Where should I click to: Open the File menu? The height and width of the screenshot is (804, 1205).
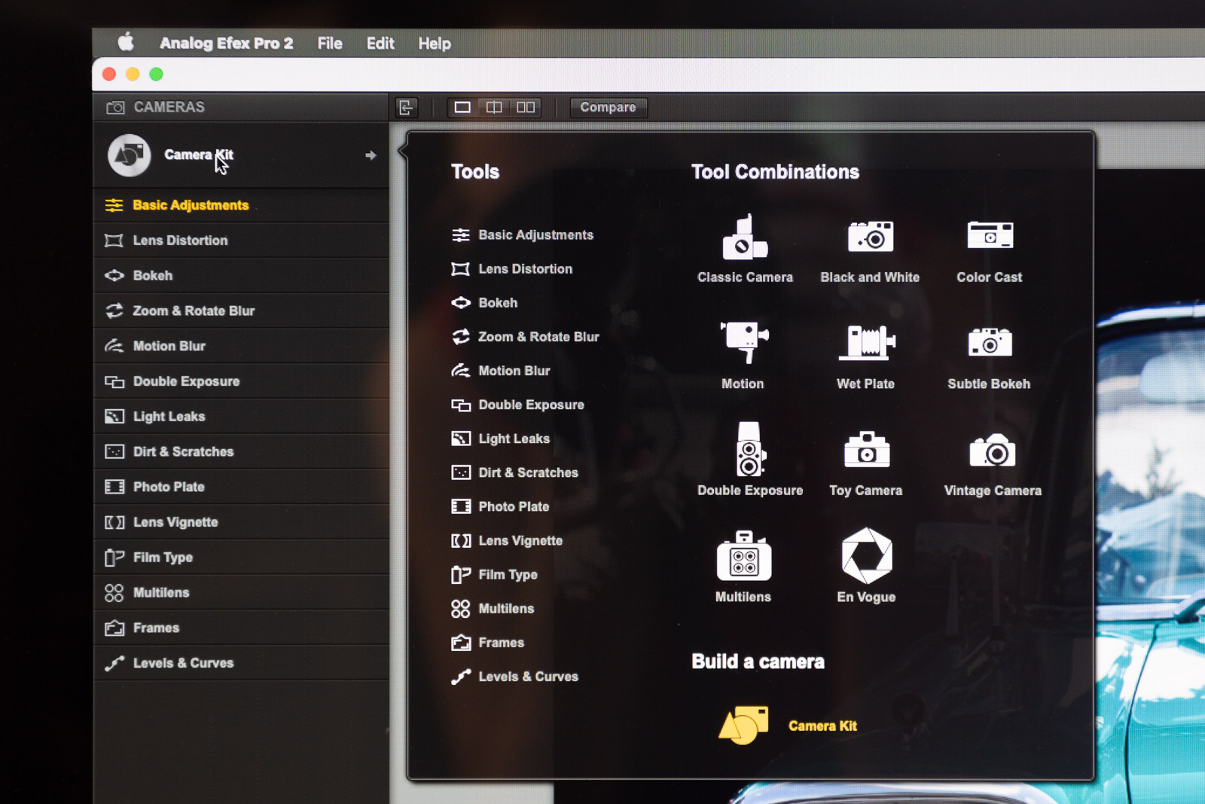click(x=329, y=44)
